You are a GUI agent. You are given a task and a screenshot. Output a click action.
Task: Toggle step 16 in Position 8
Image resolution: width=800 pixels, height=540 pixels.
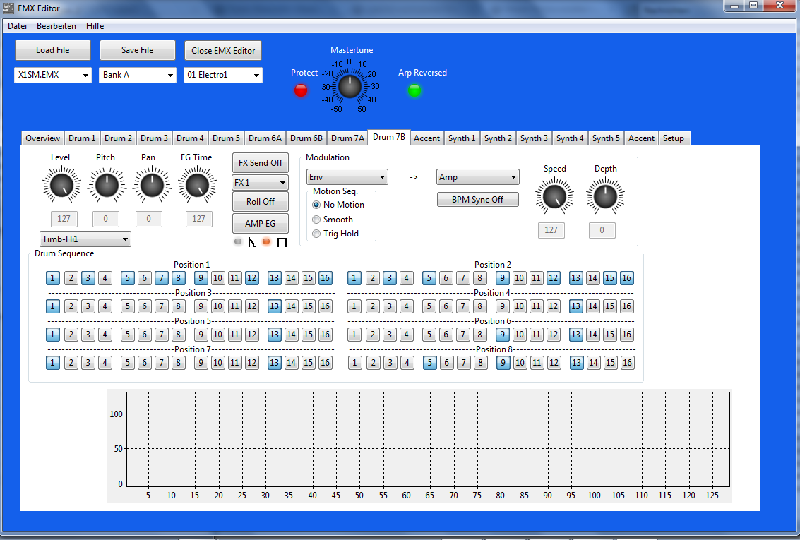[627, 363]
